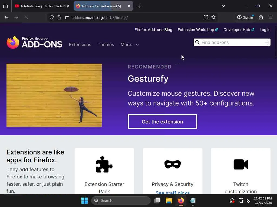Click the Extension Starter Pack title
277x207 pixels.
tap(104, 188)
